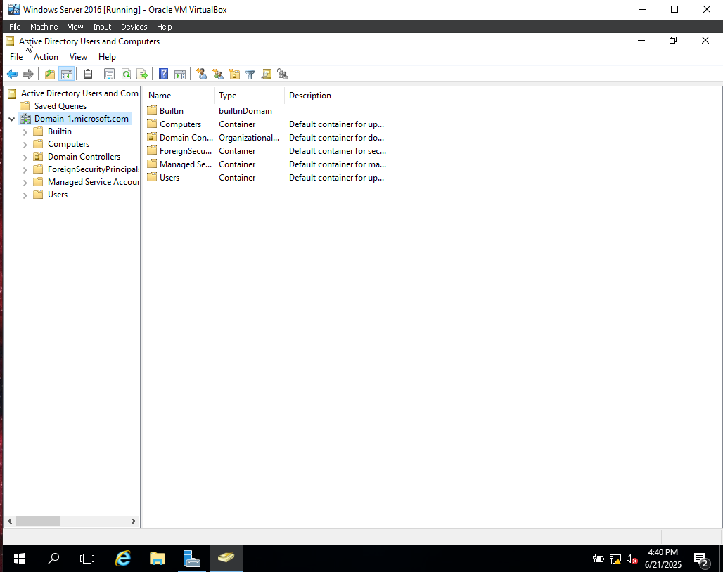Open VirtualBox Machine menu
The height and width of the screenshot is (572, 723).
44,27
